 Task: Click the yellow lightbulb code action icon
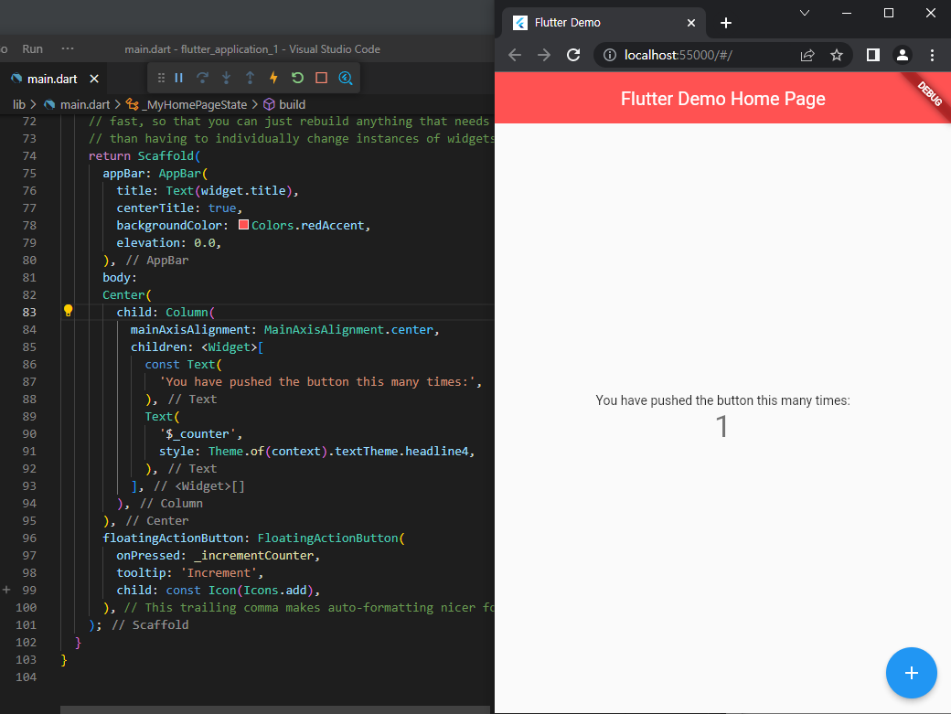68,311
